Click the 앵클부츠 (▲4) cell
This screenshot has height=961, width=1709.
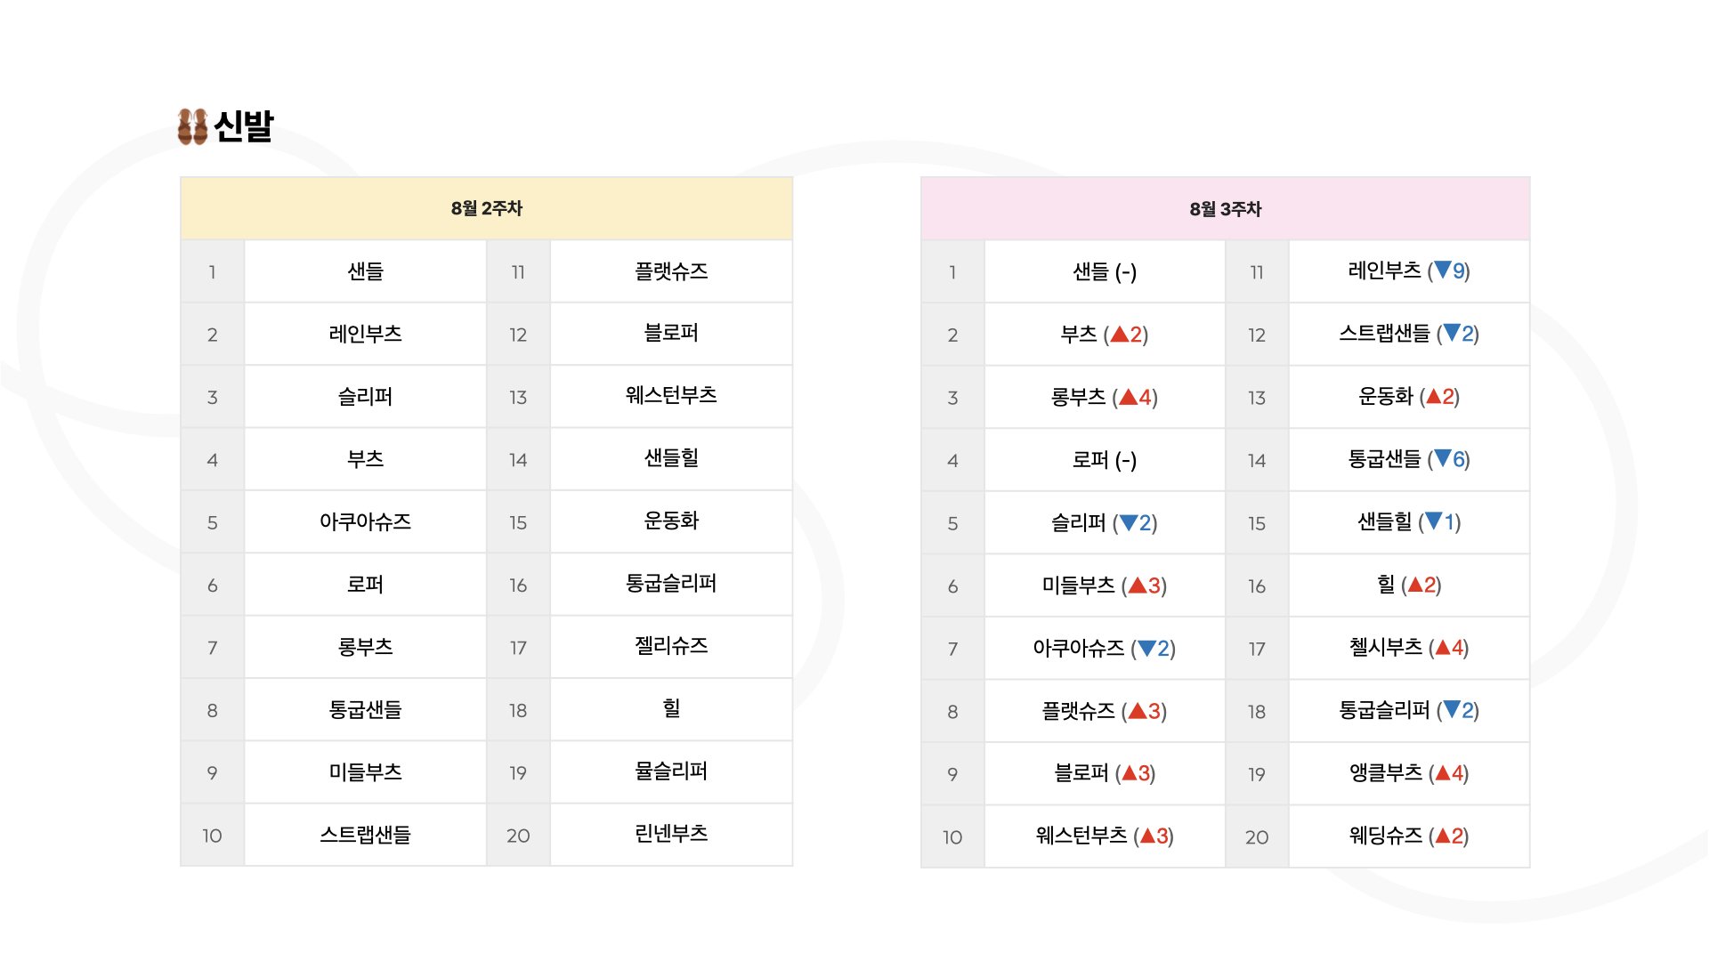click(x=1408, y=773)
